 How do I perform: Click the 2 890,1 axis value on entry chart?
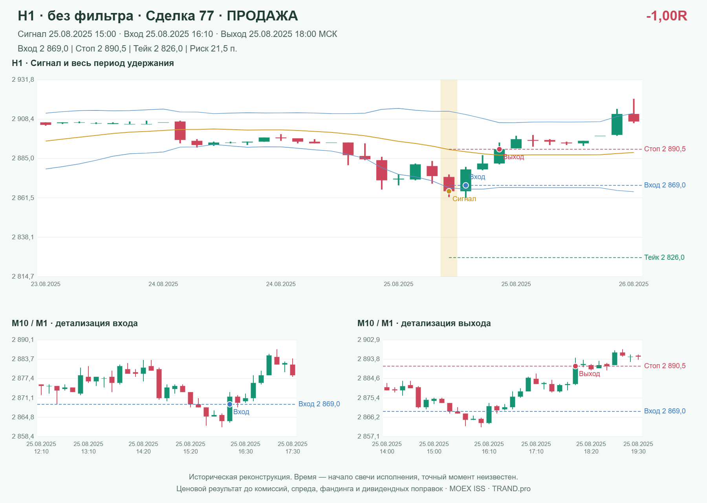coord(23,340)
